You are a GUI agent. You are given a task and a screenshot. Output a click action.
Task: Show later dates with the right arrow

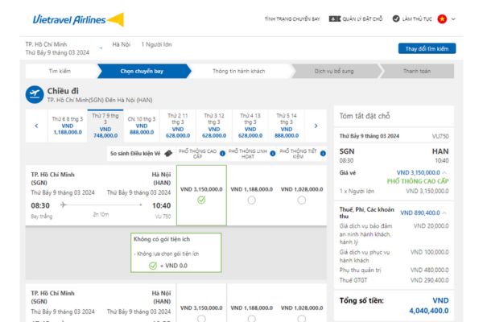[x=316, y=125]
